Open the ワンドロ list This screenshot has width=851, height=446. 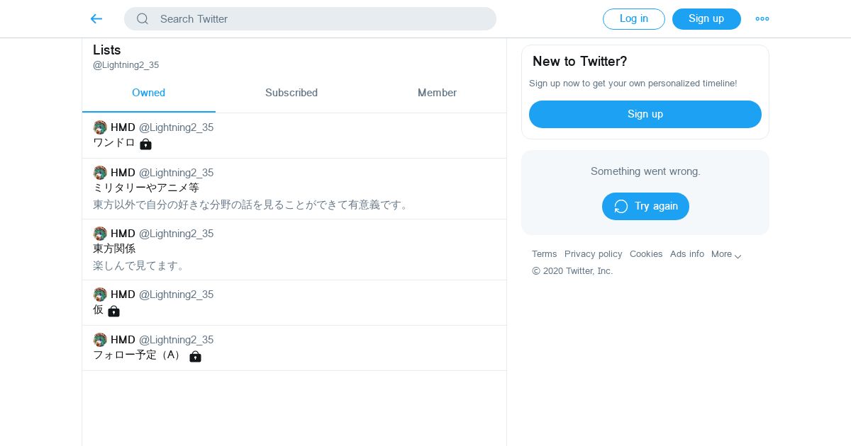point(294,136)
